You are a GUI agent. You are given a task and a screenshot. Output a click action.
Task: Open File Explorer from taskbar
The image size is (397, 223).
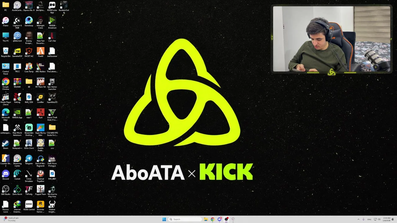(206, 219)
